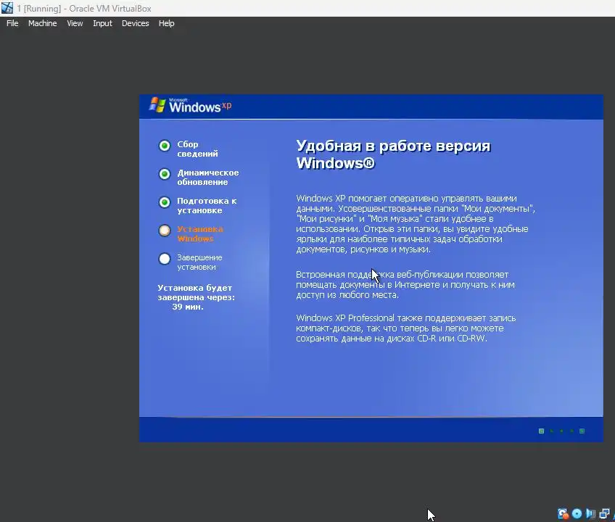Click the '39 мин.' remaining time text
The image size is (615, 522).
point(188,307)
